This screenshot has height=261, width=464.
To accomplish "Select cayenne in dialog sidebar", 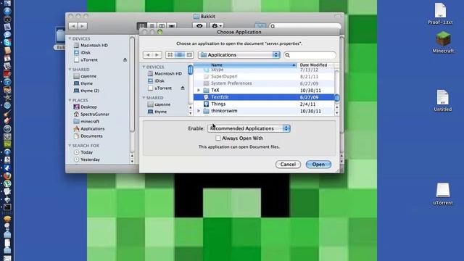I will (x=159, y=104).
